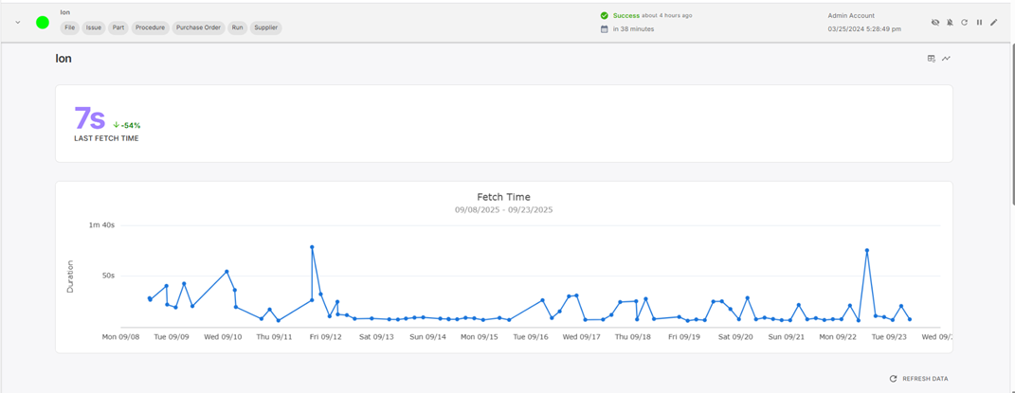Click the refresh icon in header row
This screenshot has height=393, width=1015.
click(964, 22)
